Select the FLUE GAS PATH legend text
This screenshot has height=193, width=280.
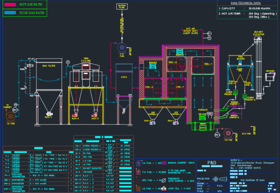click(32, 13)
